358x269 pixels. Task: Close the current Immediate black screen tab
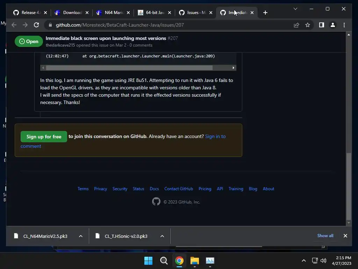(252, 13)
